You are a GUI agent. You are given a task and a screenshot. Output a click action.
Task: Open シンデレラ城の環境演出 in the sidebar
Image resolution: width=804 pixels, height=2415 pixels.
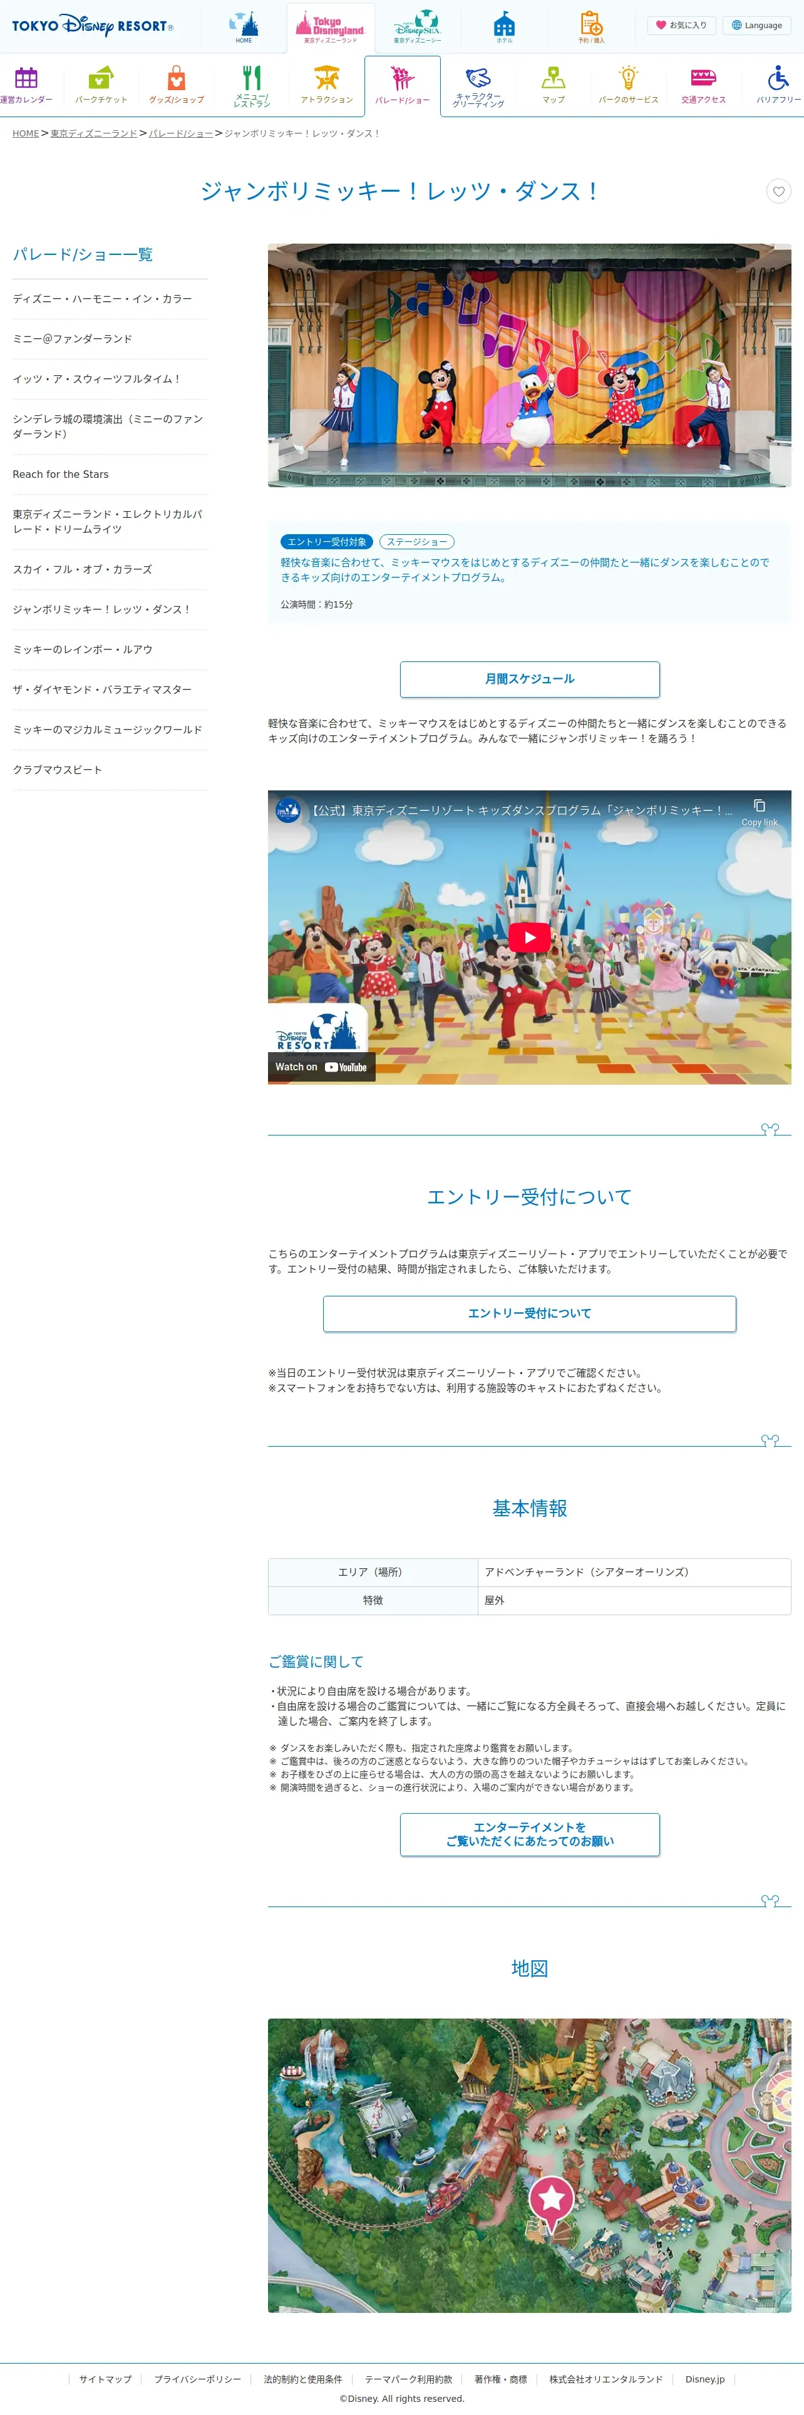click(x=109, y=427)
